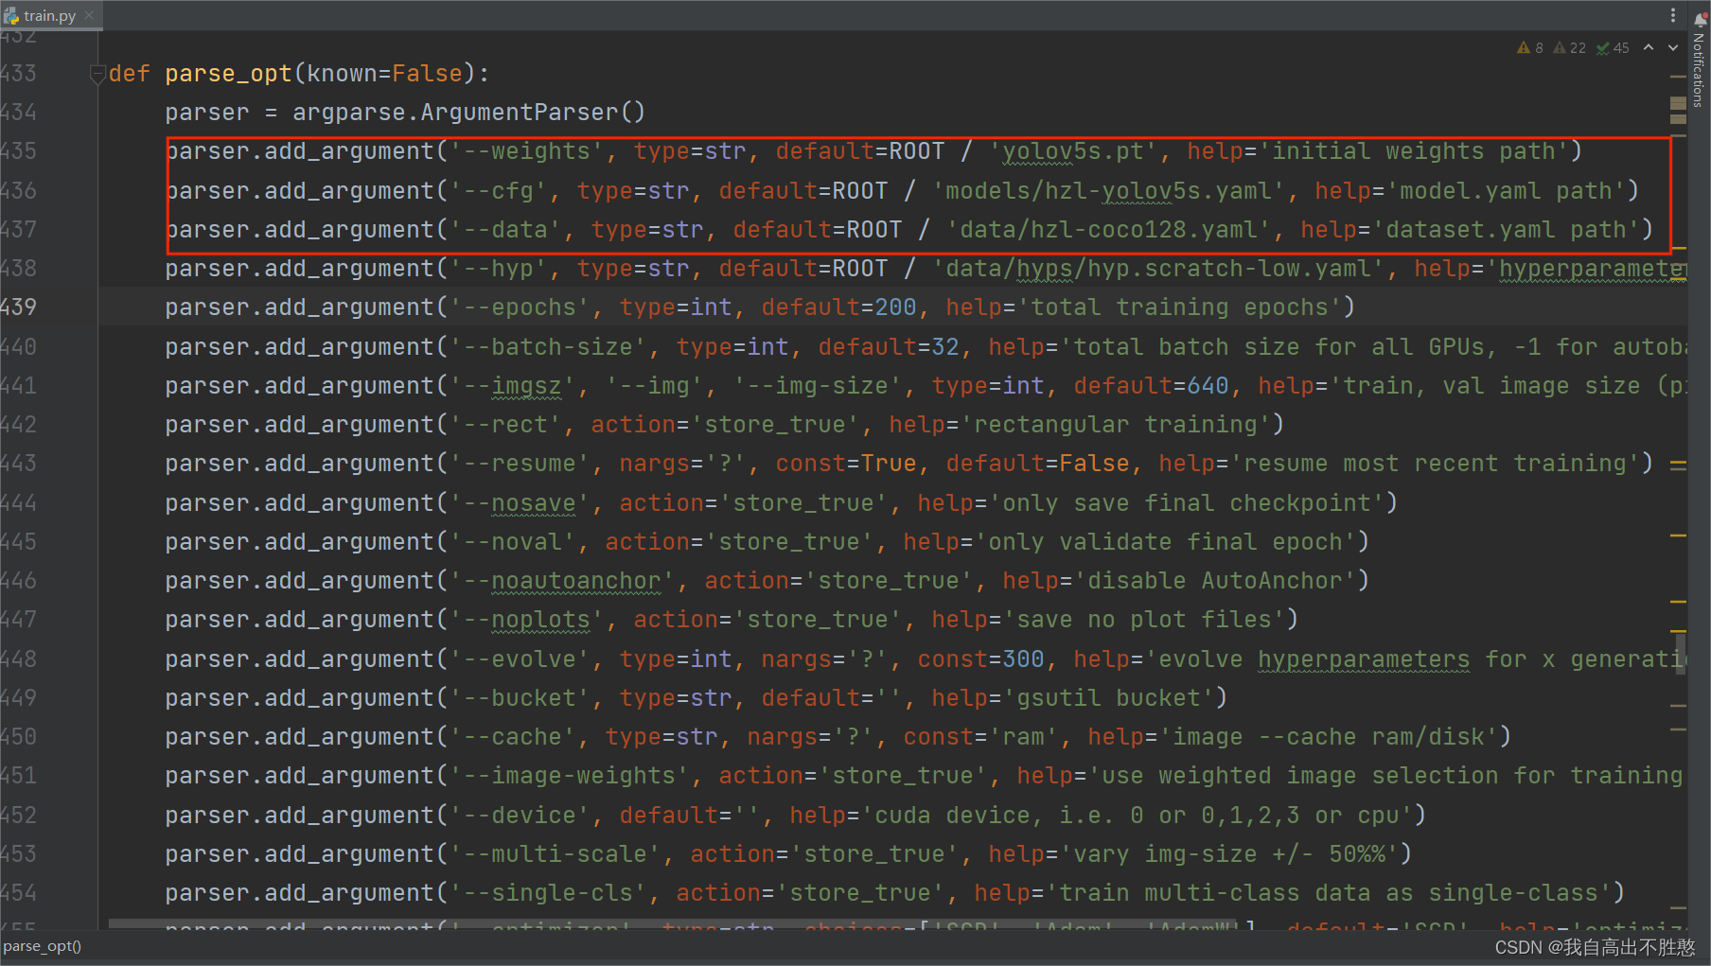Click the 'yolov5s.pt' weights string
The width and height of the screenshot is (1711, 966).
1073,151
